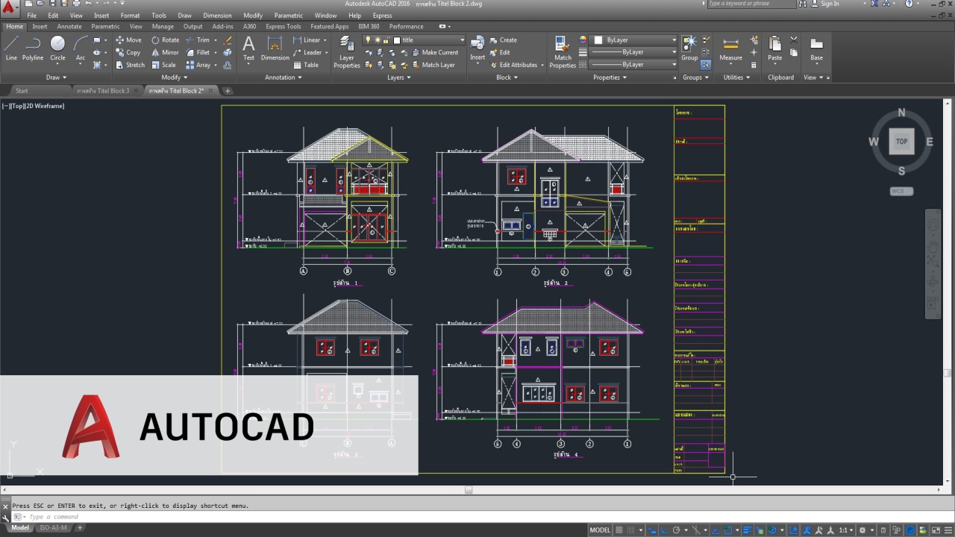
Task: Click the Create block button
Action: point(503,40)
